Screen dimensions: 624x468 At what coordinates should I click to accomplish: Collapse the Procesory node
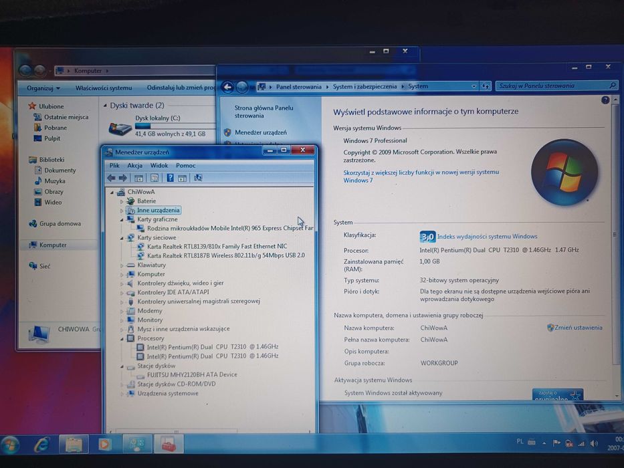(122, 339)
